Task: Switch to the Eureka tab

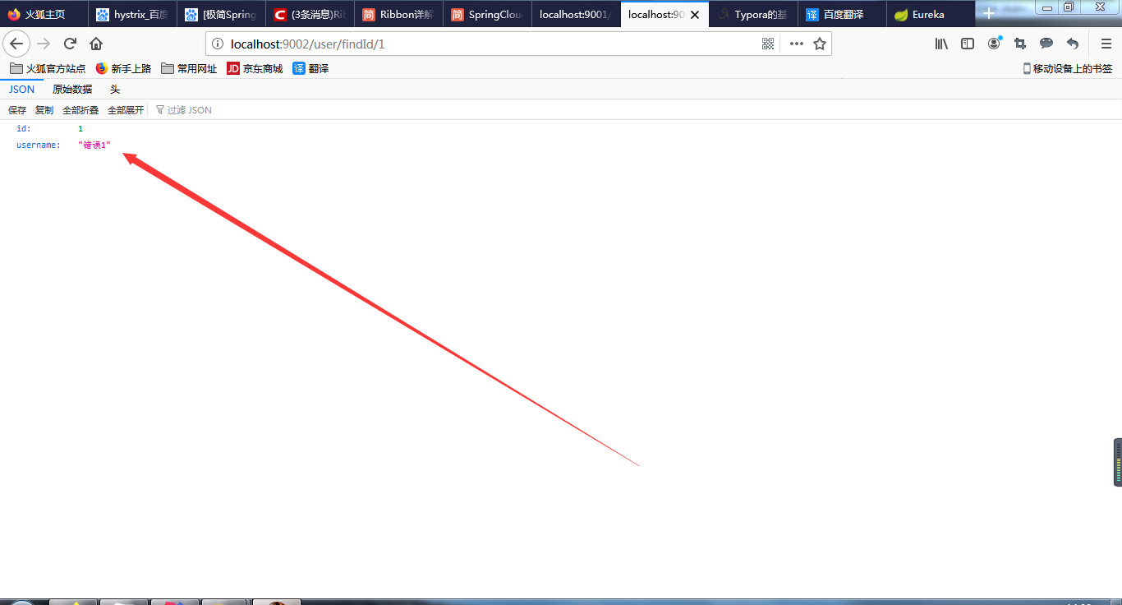Action: tap(931, 15)
